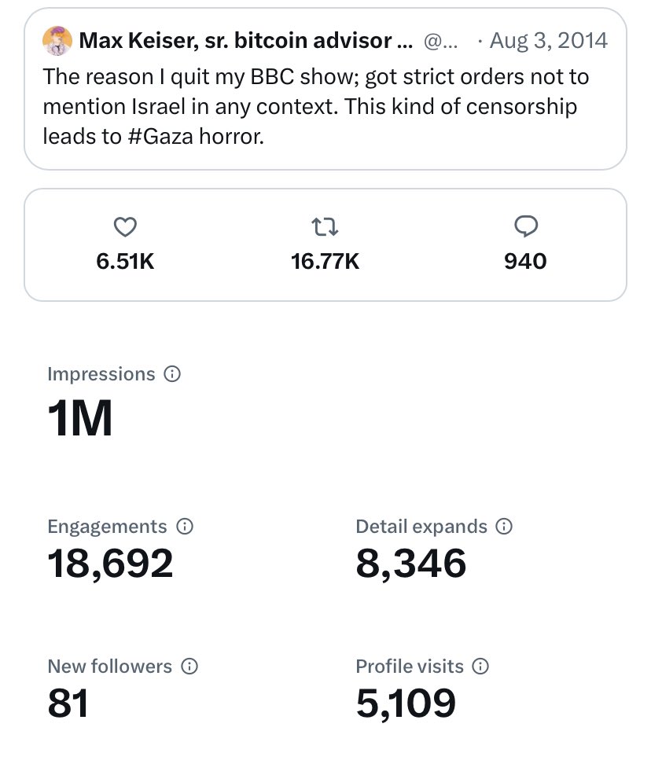Click info icon beside Detail expands
651x764 pixels.
pos(504,527)
